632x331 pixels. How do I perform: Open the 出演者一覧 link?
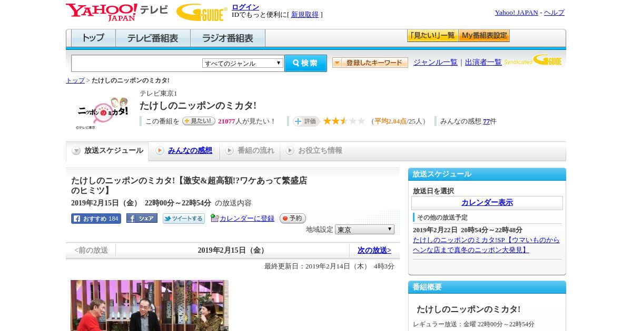[x=483, y=62]
